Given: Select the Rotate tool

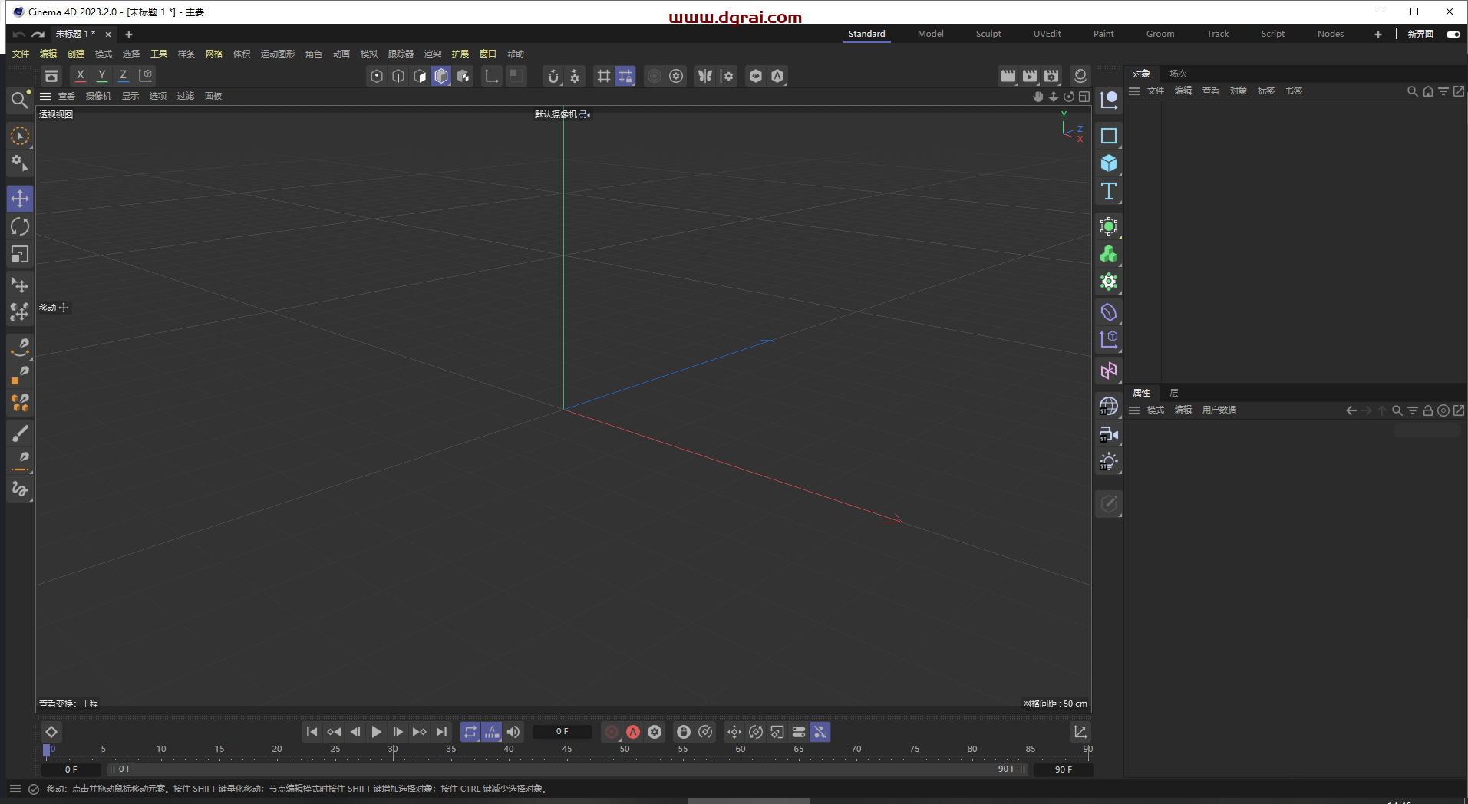Looking at the screenshot, I should (20, 226).
